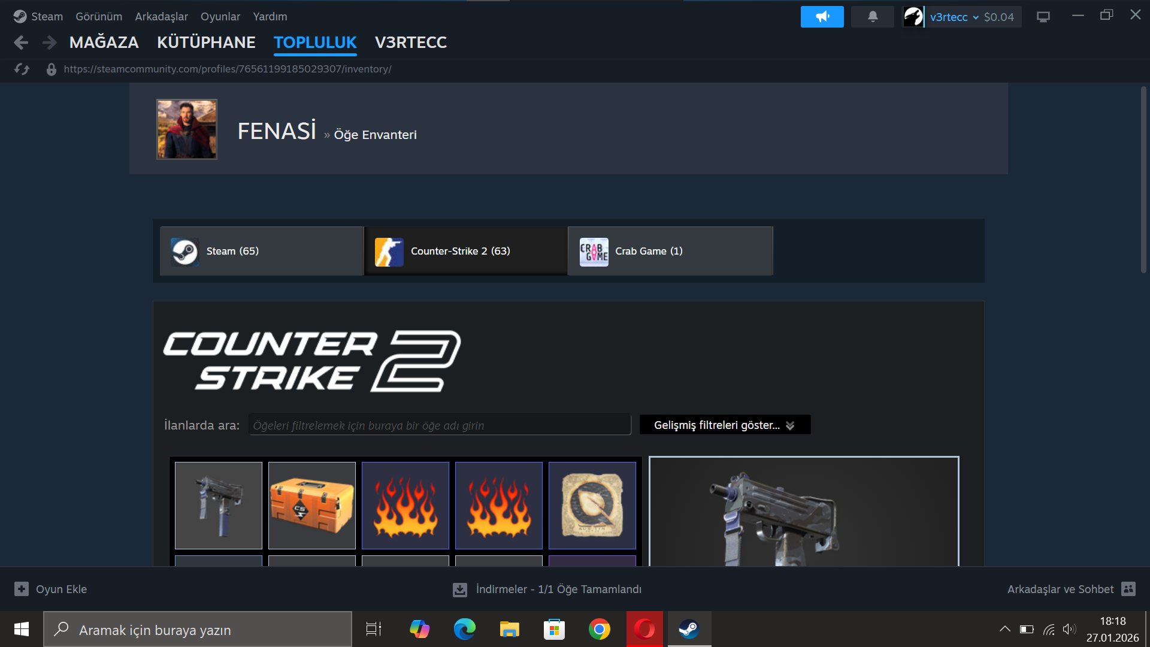Click the megaphone announcements icon
The image size is (1150, 647).
[x=822, y=17]
